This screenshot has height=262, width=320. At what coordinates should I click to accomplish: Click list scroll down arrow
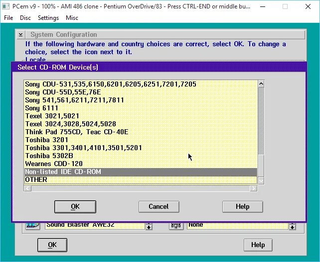tap(261, 180)
